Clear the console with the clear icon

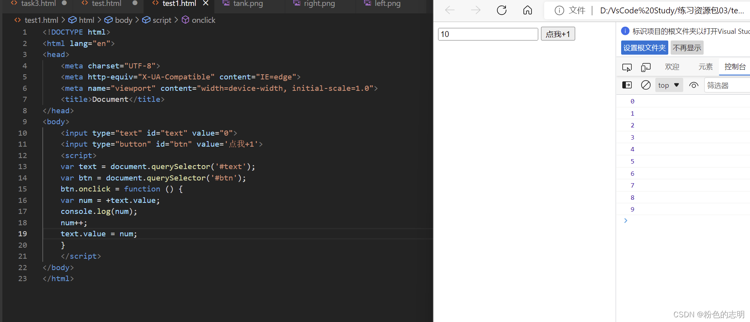tap(645, 85)
